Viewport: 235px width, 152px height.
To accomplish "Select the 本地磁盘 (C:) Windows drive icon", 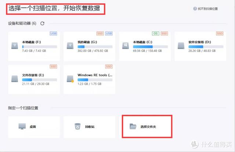I will 126,46.
